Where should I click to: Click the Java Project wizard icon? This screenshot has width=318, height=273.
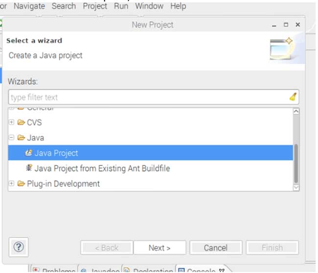29,153
